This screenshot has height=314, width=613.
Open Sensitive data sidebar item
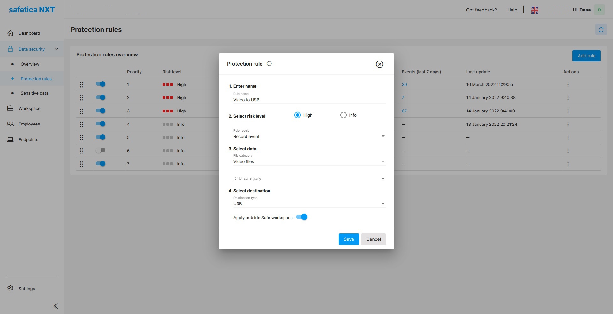[34, 93]
